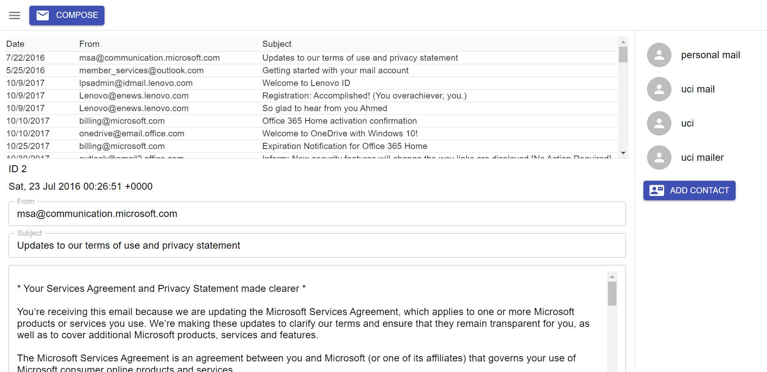Click email list scrollbar down arrow
The width and height of the screenshot is (767, 372).
click(x=623, y=153)
